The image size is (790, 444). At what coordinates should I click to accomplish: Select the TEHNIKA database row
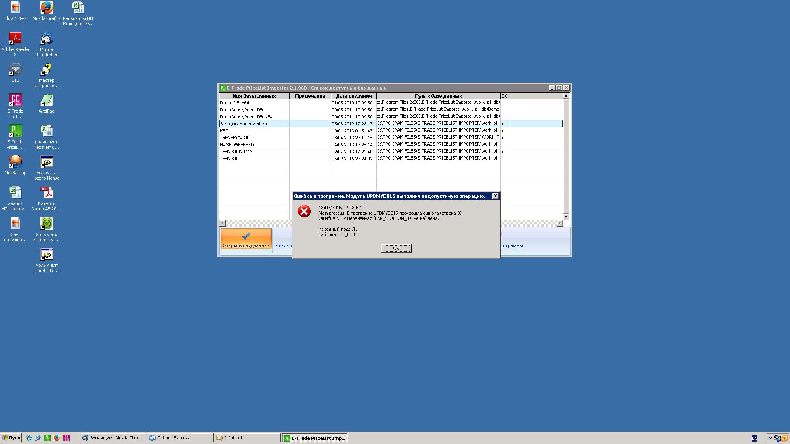[391, 159]
